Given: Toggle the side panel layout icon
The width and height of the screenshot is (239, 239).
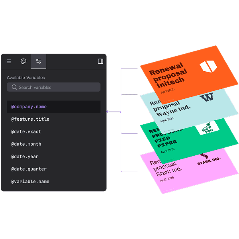Looking at the screenshot, I should pos(100,61).
